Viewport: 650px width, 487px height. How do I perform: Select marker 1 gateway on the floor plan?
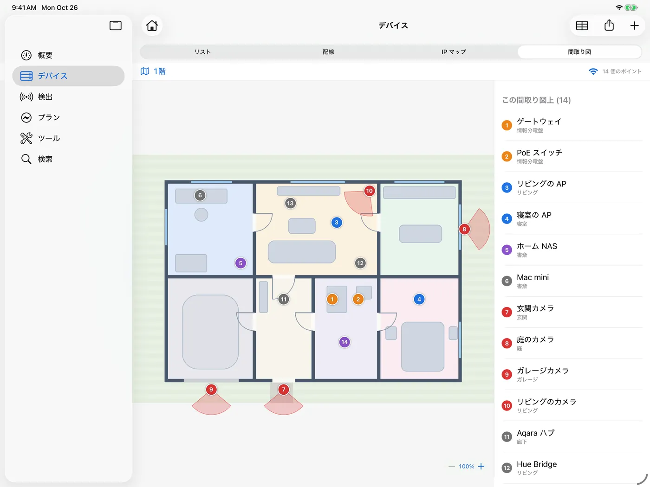pyautogui.click(x=332, y=299)
